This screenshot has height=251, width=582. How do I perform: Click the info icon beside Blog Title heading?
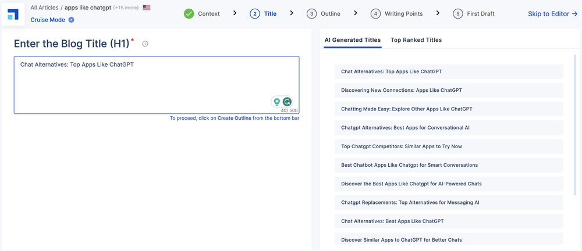[x=145, y=44]
